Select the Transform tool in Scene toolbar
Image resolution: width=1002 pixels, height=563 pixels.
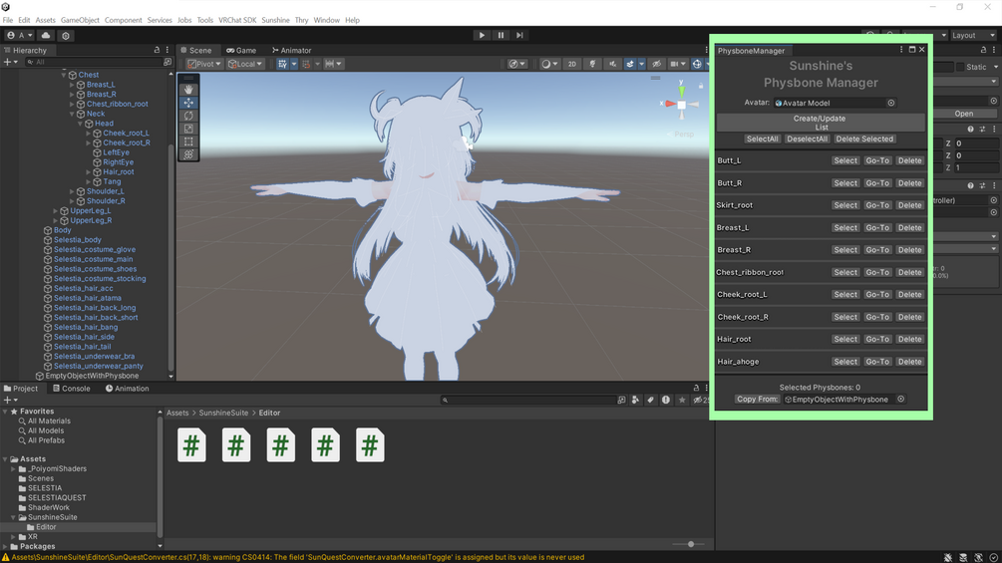point(188,154)
